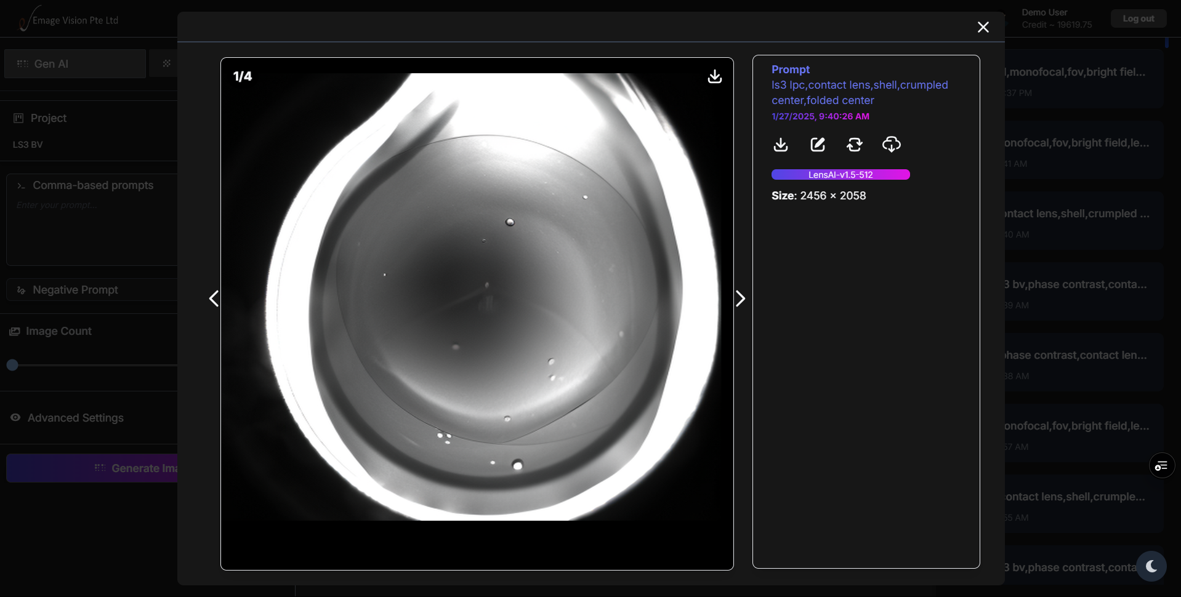Click the Generate Image button
This screenshot has height=597, width=1181.
point(92,468)
